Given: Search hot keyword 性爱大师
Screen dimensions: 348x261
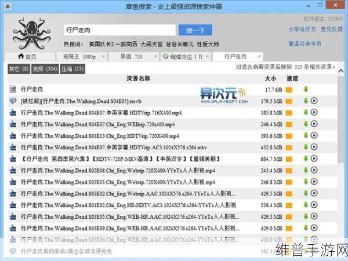Looking at the screenshot, I should 208,44.
